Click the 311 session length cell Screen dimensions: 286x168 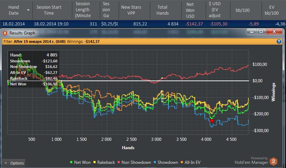(x=93, y=24)
